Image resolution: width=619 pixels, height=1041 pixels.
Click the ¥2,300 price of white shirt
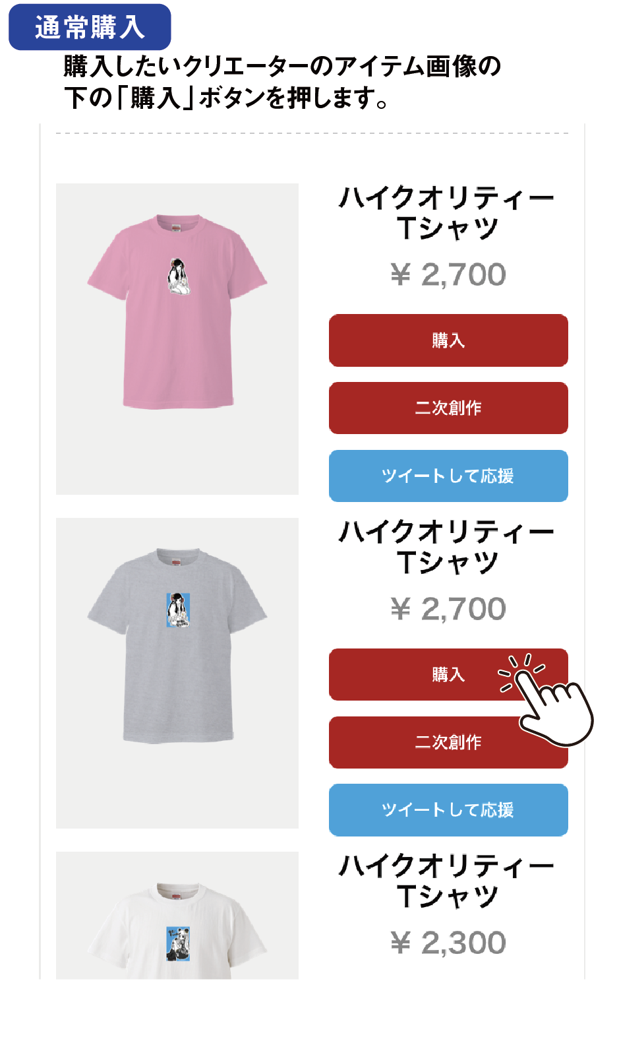coord(448,943)
